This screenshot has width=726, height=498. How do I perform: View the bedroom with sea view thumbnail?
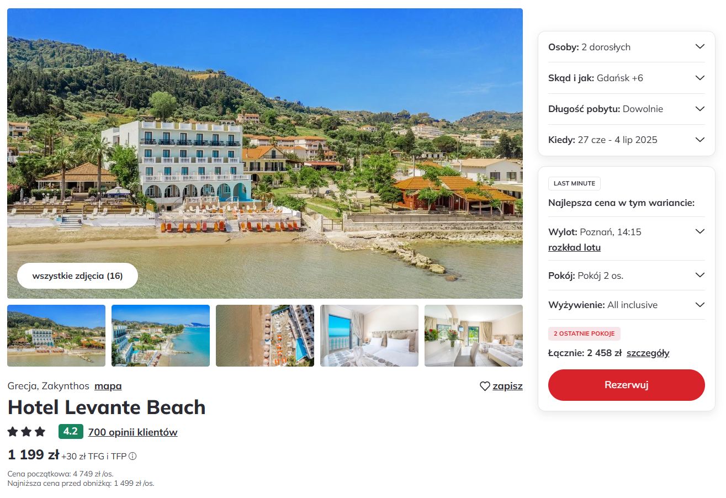click(369, 336)
